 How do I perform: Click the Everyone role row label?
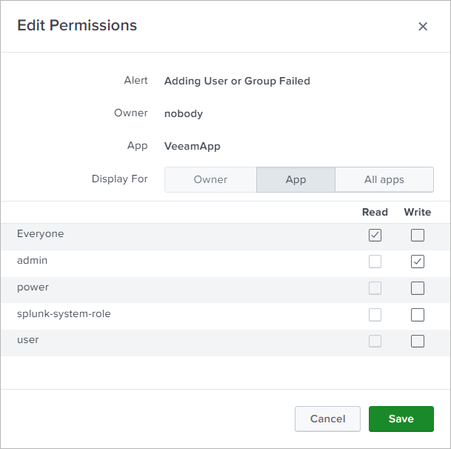coord(41,234)
